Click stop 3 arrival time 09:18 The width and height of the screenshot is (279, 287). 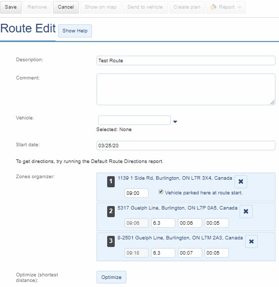pyautogui.click(x=136, y=253)
